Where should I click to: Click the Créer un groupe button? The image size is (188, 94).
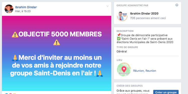click(x=166, y=92)
